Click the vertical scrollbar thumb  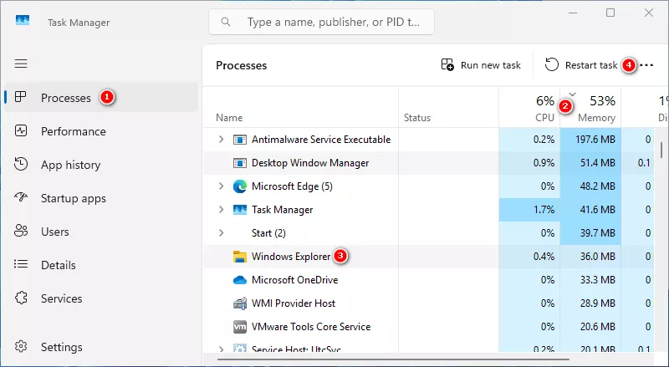(661, 150)
